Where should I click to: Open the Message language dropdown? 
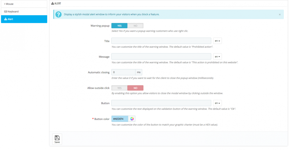point(217,56)
